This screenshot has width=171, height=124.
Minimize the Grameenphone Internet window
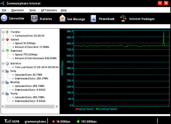pyautogui.click(x=160, y=3)
